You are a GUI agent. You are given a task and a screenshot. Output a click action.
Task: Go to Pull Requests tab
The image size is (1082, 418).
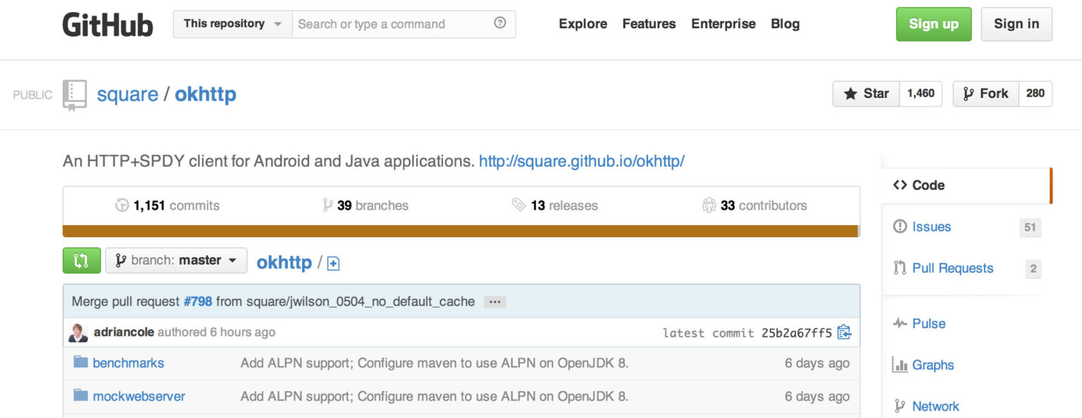click(x=952, y=268)
